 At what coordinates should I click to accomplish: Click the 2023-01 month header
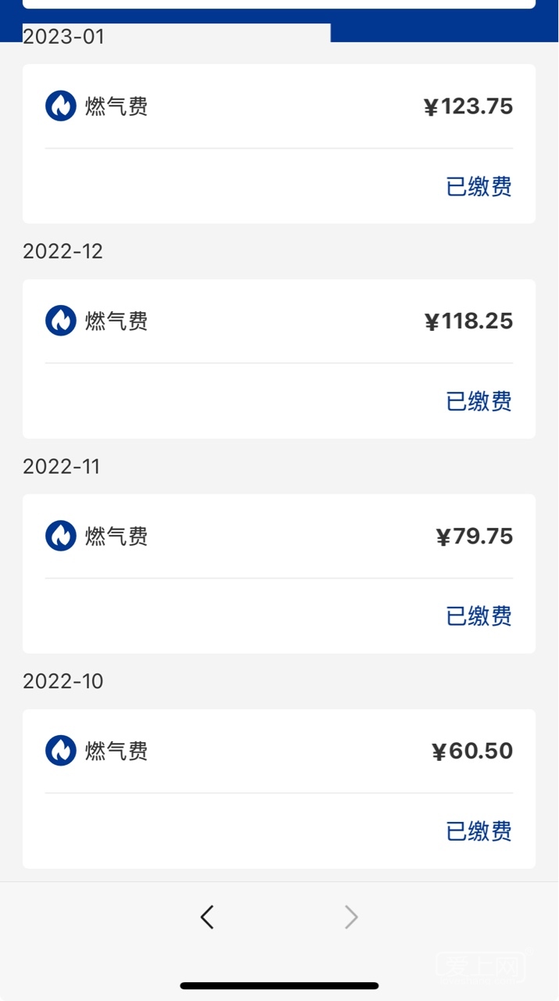pyautogui.click(x=63, y=37)
